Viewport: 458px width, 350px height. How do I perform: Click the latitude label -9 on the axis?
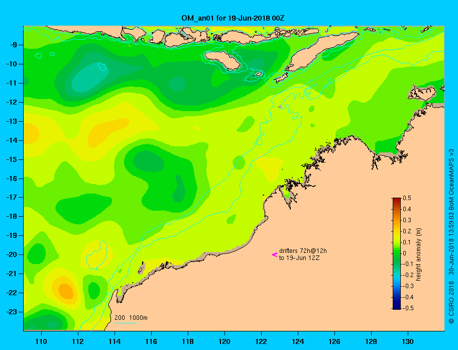point(13,45)
